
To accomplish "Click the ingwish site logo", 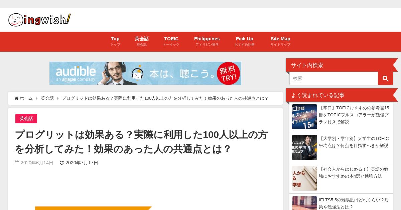I will coord(39,20).
